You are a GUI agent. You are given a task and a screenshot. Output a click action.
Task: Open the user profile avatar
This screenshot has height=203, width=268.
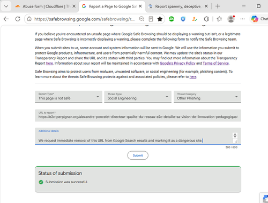[x=231, y=19]
